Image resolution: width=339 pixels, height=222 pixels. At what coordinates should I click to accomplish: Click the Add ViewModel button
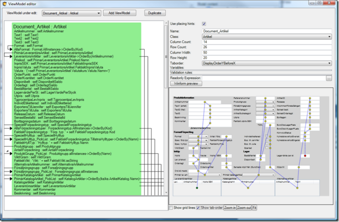120,13
